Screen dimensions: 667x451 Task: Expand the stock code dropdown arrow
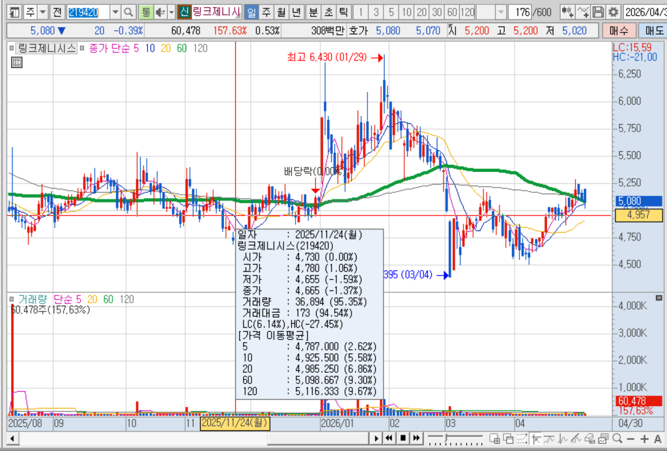click(115, 12)
